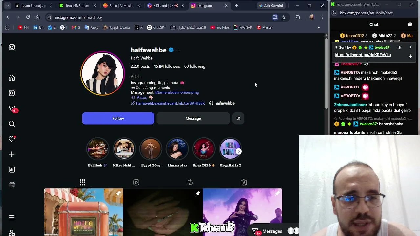
Task: Click the Chrome back arrow
Action: tap(8, 17)
